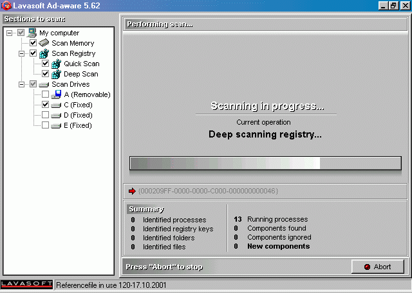The width and height of the screenshot is (412, 293).
Task: Click 'Identified processes' summary row
Action: pos(169,220)
